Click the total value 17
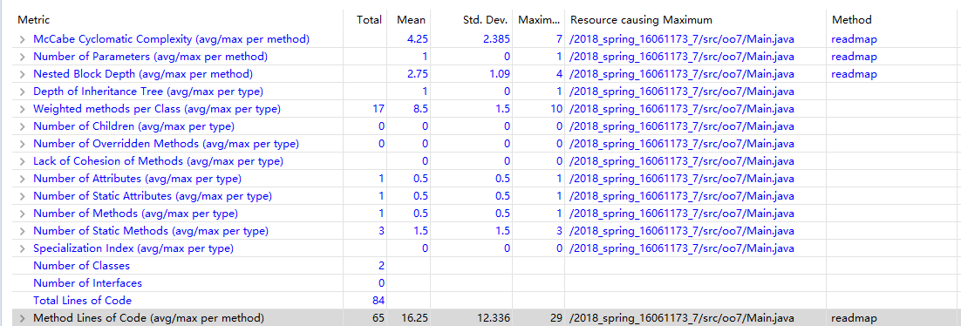Viewport: 961px width, 326px height. point(378,109)
